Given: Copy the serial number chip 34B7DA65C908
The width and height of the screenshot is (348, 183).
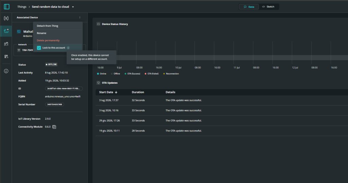Looking at the screenshot, I should pos(55,104).
